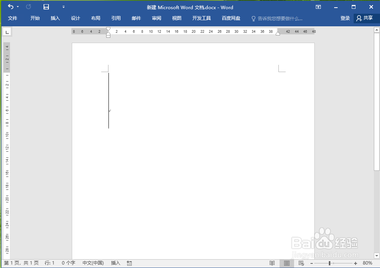Screen dimensions: 380x268
Task: Click page count 第1页，共1页 in status bar
Action: [21, 263]
